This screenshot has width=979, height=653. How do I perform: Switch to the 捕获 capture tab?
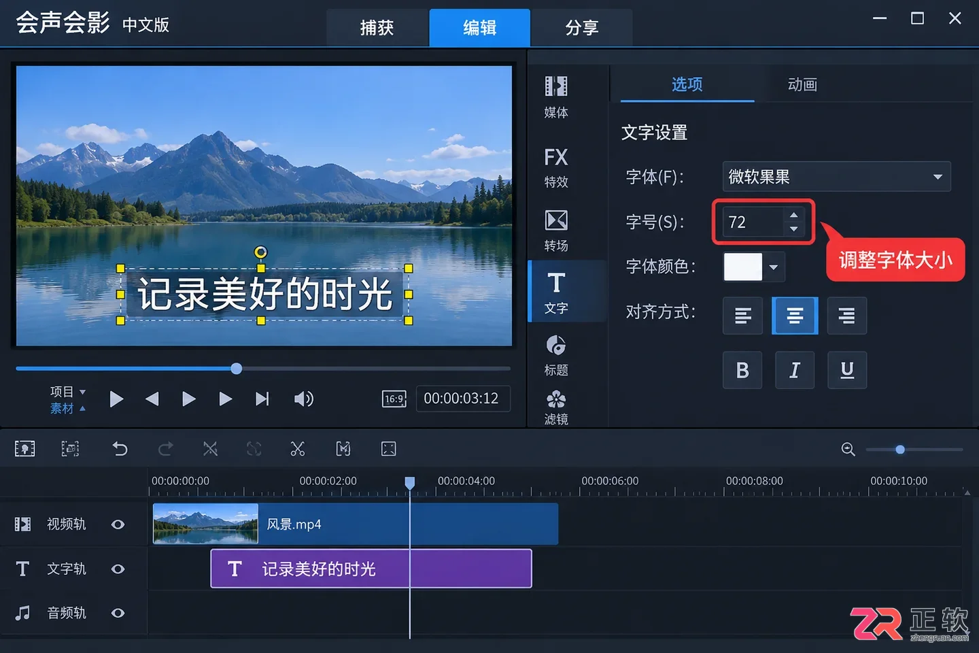[x=377, y=28]
